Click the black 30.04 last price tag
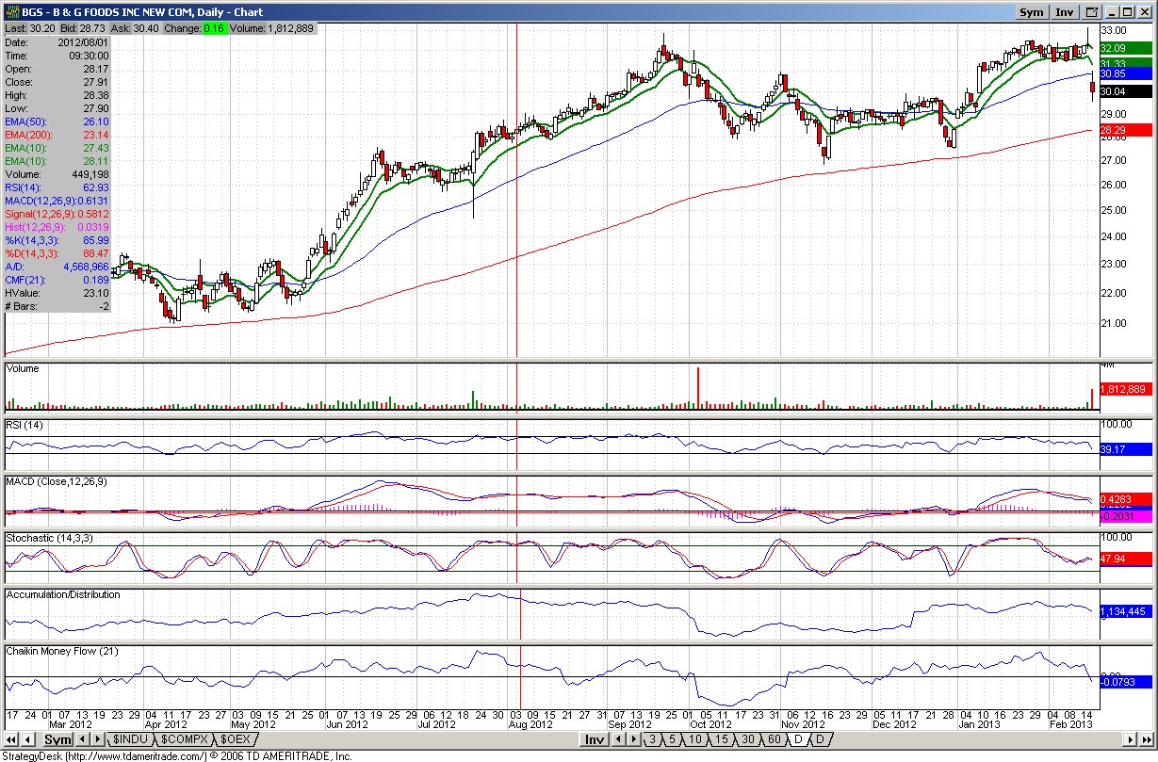1158x762 pixels. pos(1124,91)
